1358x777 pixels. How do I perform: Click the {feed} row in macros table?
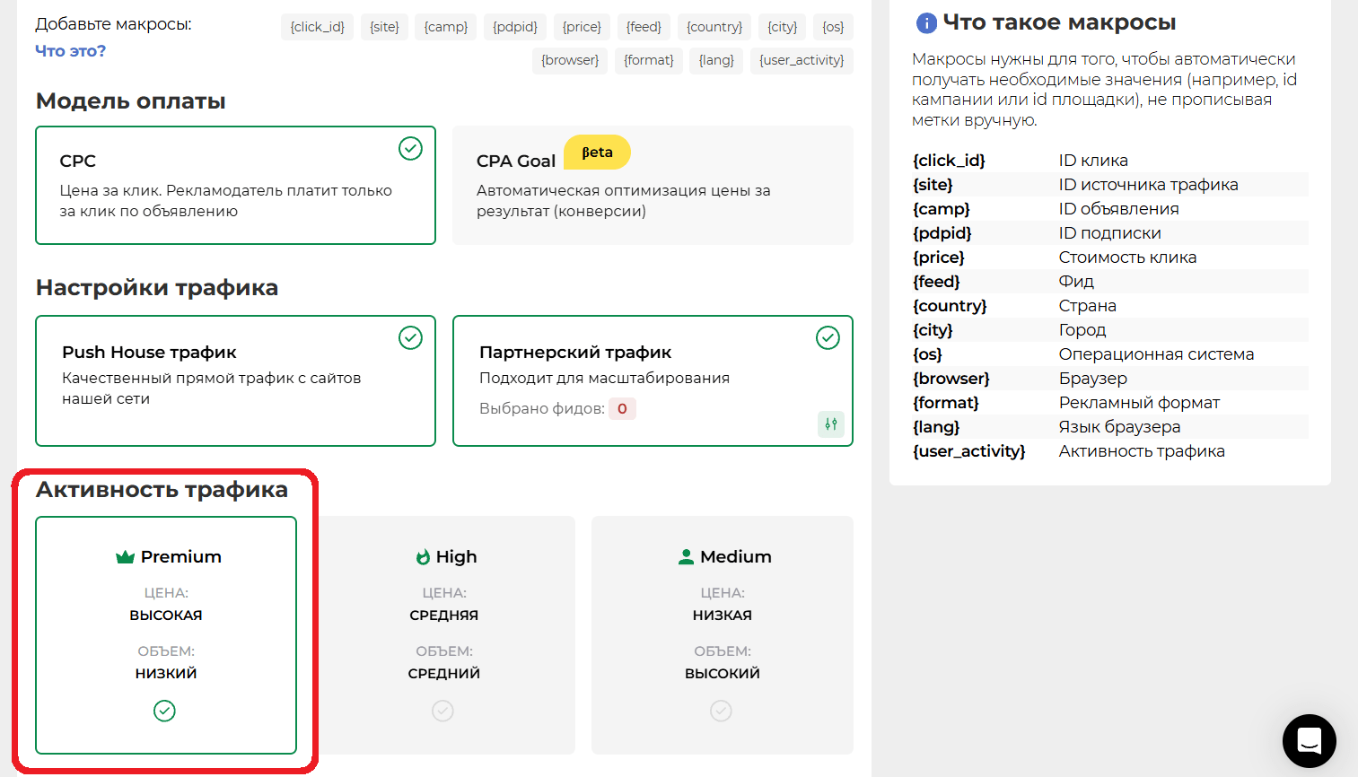[x=1110, y=282]
